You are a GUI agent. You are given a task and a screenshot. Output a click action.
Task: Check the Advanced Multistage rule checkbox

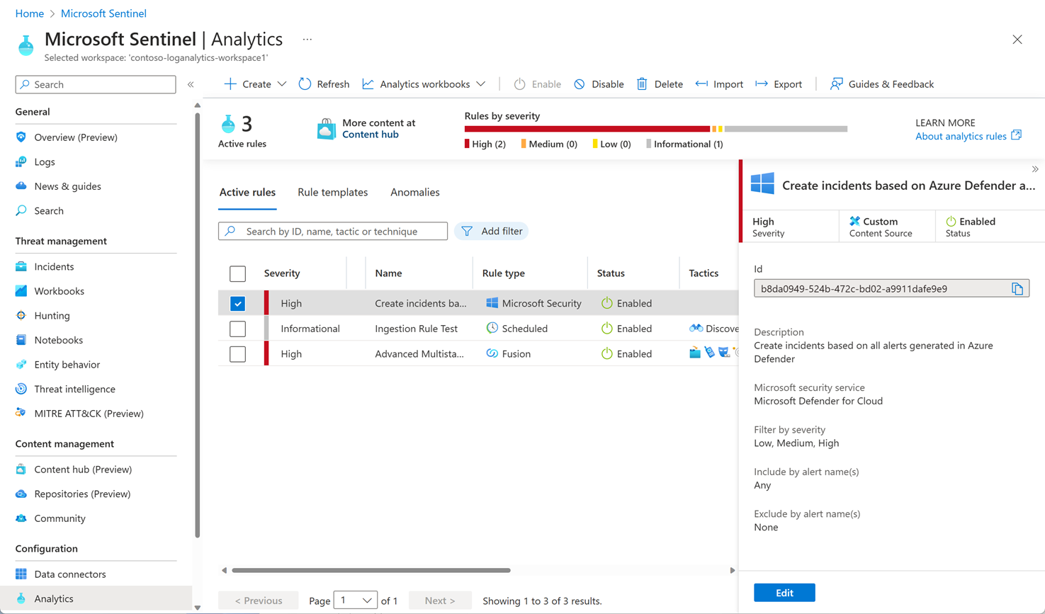point(237,353)
